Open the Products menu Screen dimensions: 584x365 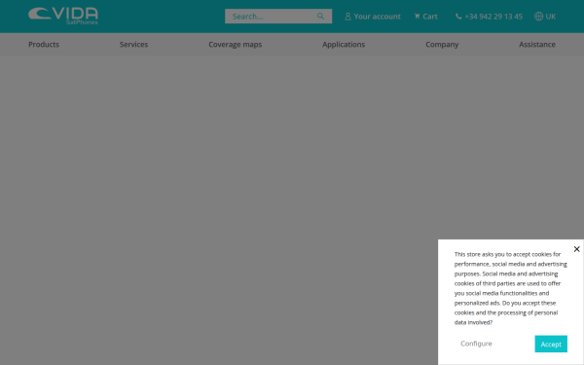pyautogui.click(x=44, y=45)
